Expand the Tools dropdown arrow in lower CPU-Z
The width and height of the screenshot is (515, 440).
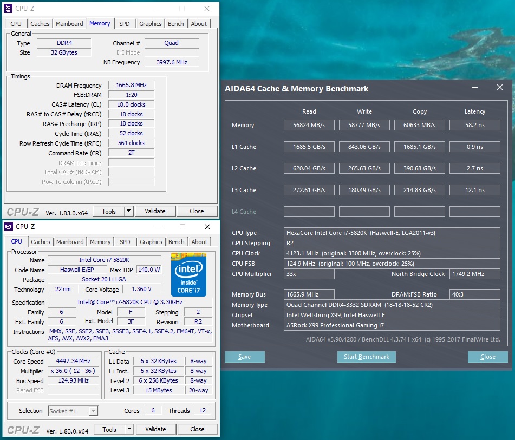(x=129, y=429)
